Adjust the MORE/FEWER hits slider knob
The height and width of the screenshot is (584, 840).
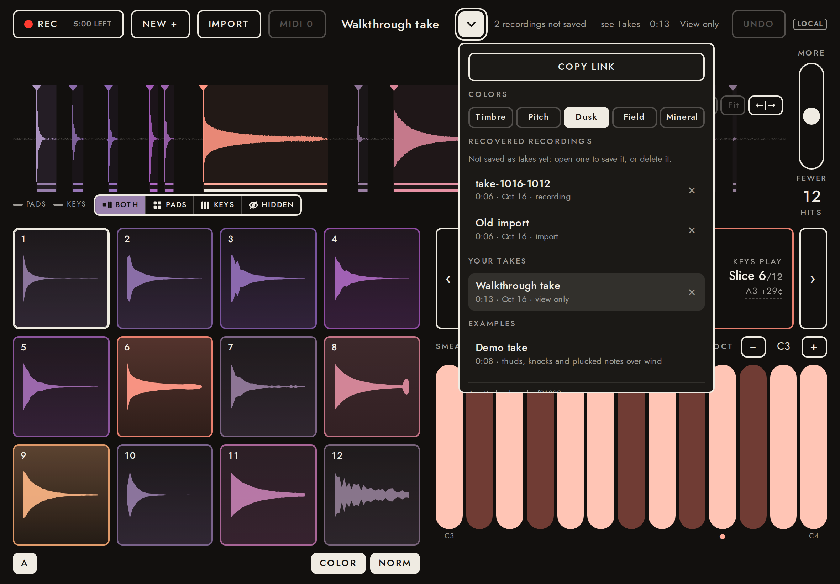coord(811,116)
